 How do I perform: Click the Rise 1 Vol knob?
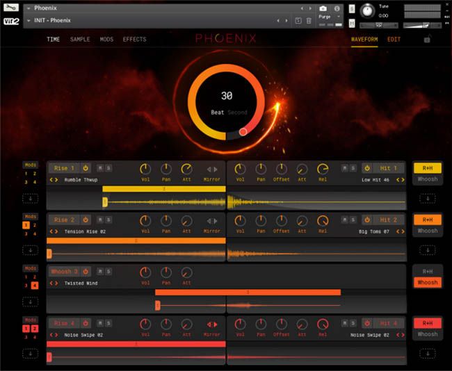tap(145, 169)
